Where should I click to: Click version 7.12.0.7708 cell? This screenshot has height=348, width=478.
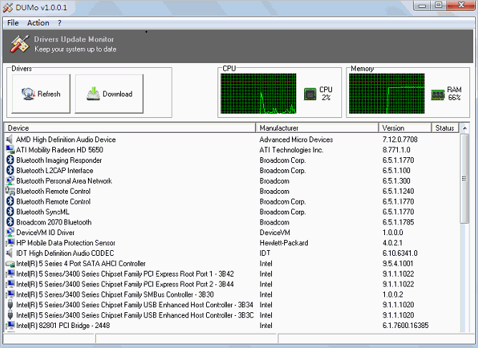point(400,139)
